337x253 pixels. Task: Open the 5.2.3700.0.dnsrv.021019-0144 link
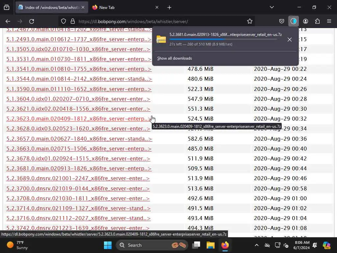click(x=78, y=188)
